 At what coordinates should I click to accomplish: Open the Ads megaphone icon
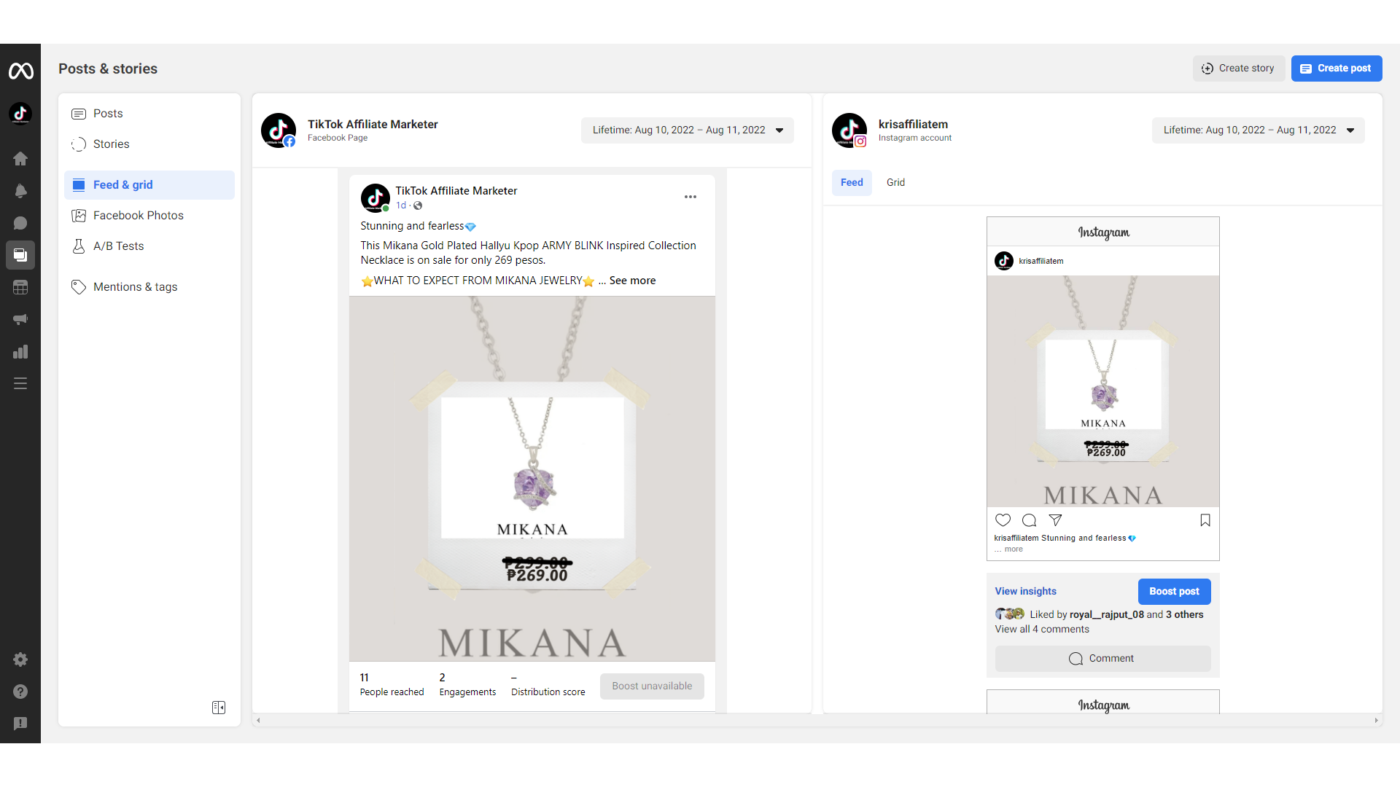20,319
